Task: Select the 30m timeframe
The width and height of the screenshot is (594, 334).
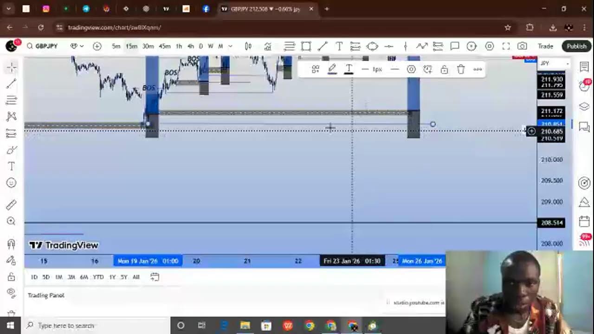Action: [x=148, y=46]
